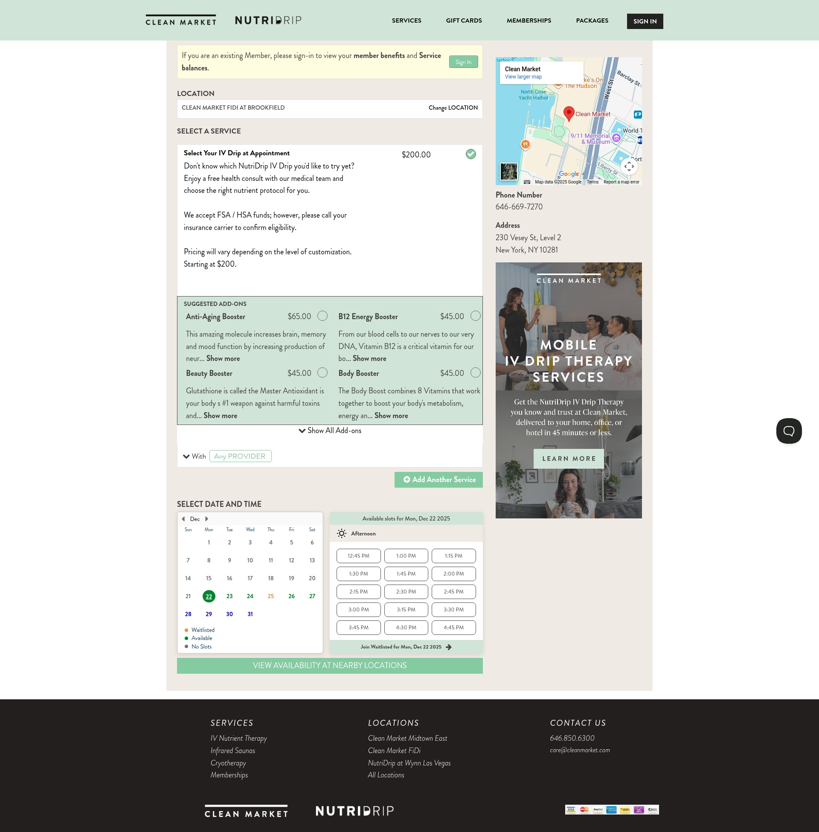Toggle the selected service green checkmark

click(x=470, y=154)
